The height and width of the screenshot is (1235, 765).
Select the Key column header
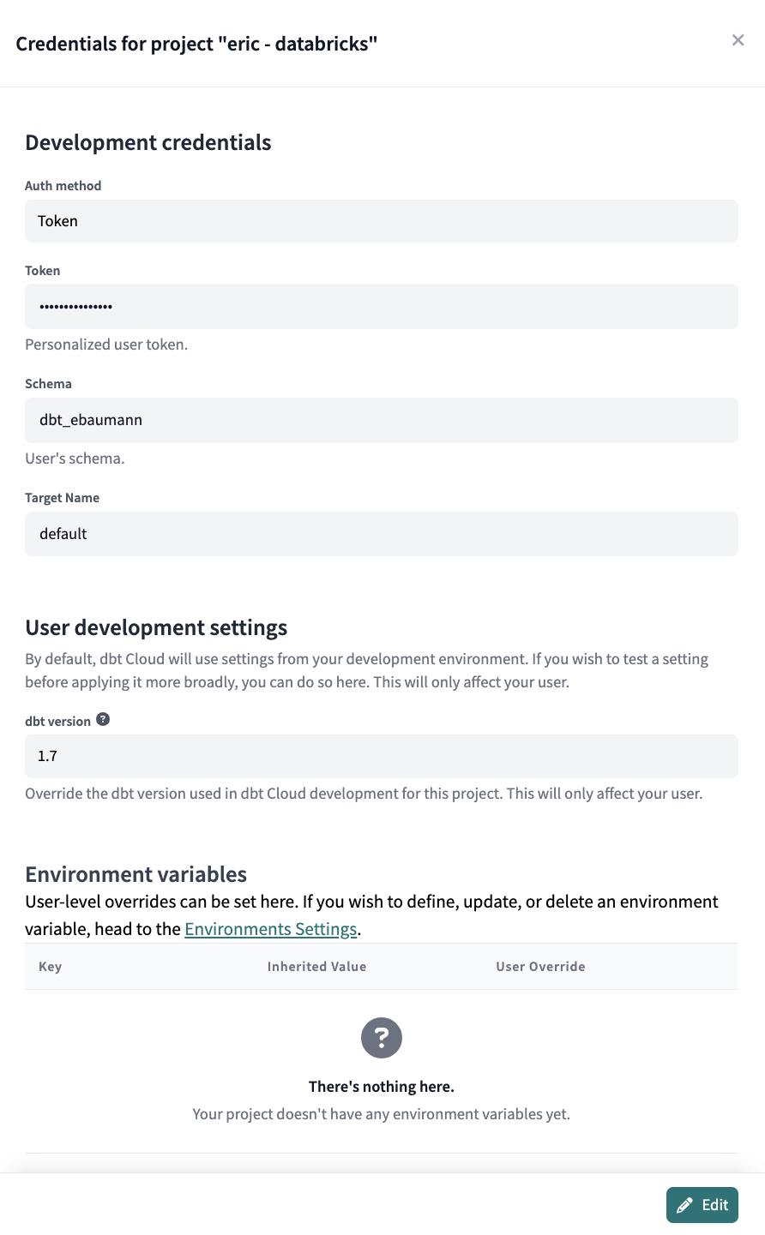(x=50, y=966)
